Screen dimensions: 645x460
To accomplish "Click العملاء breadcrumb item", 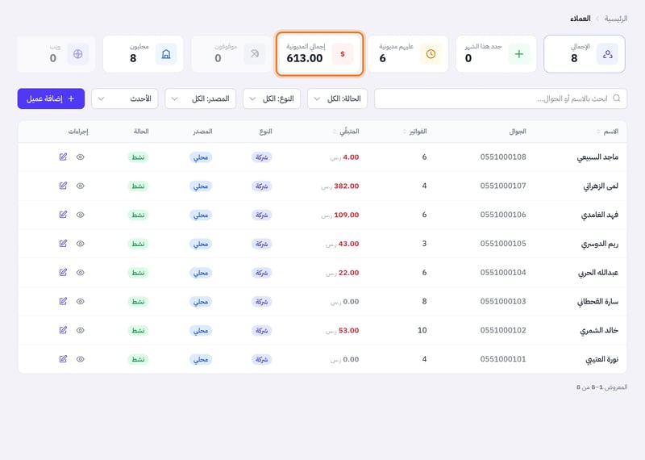I will (x=580, y=19).
